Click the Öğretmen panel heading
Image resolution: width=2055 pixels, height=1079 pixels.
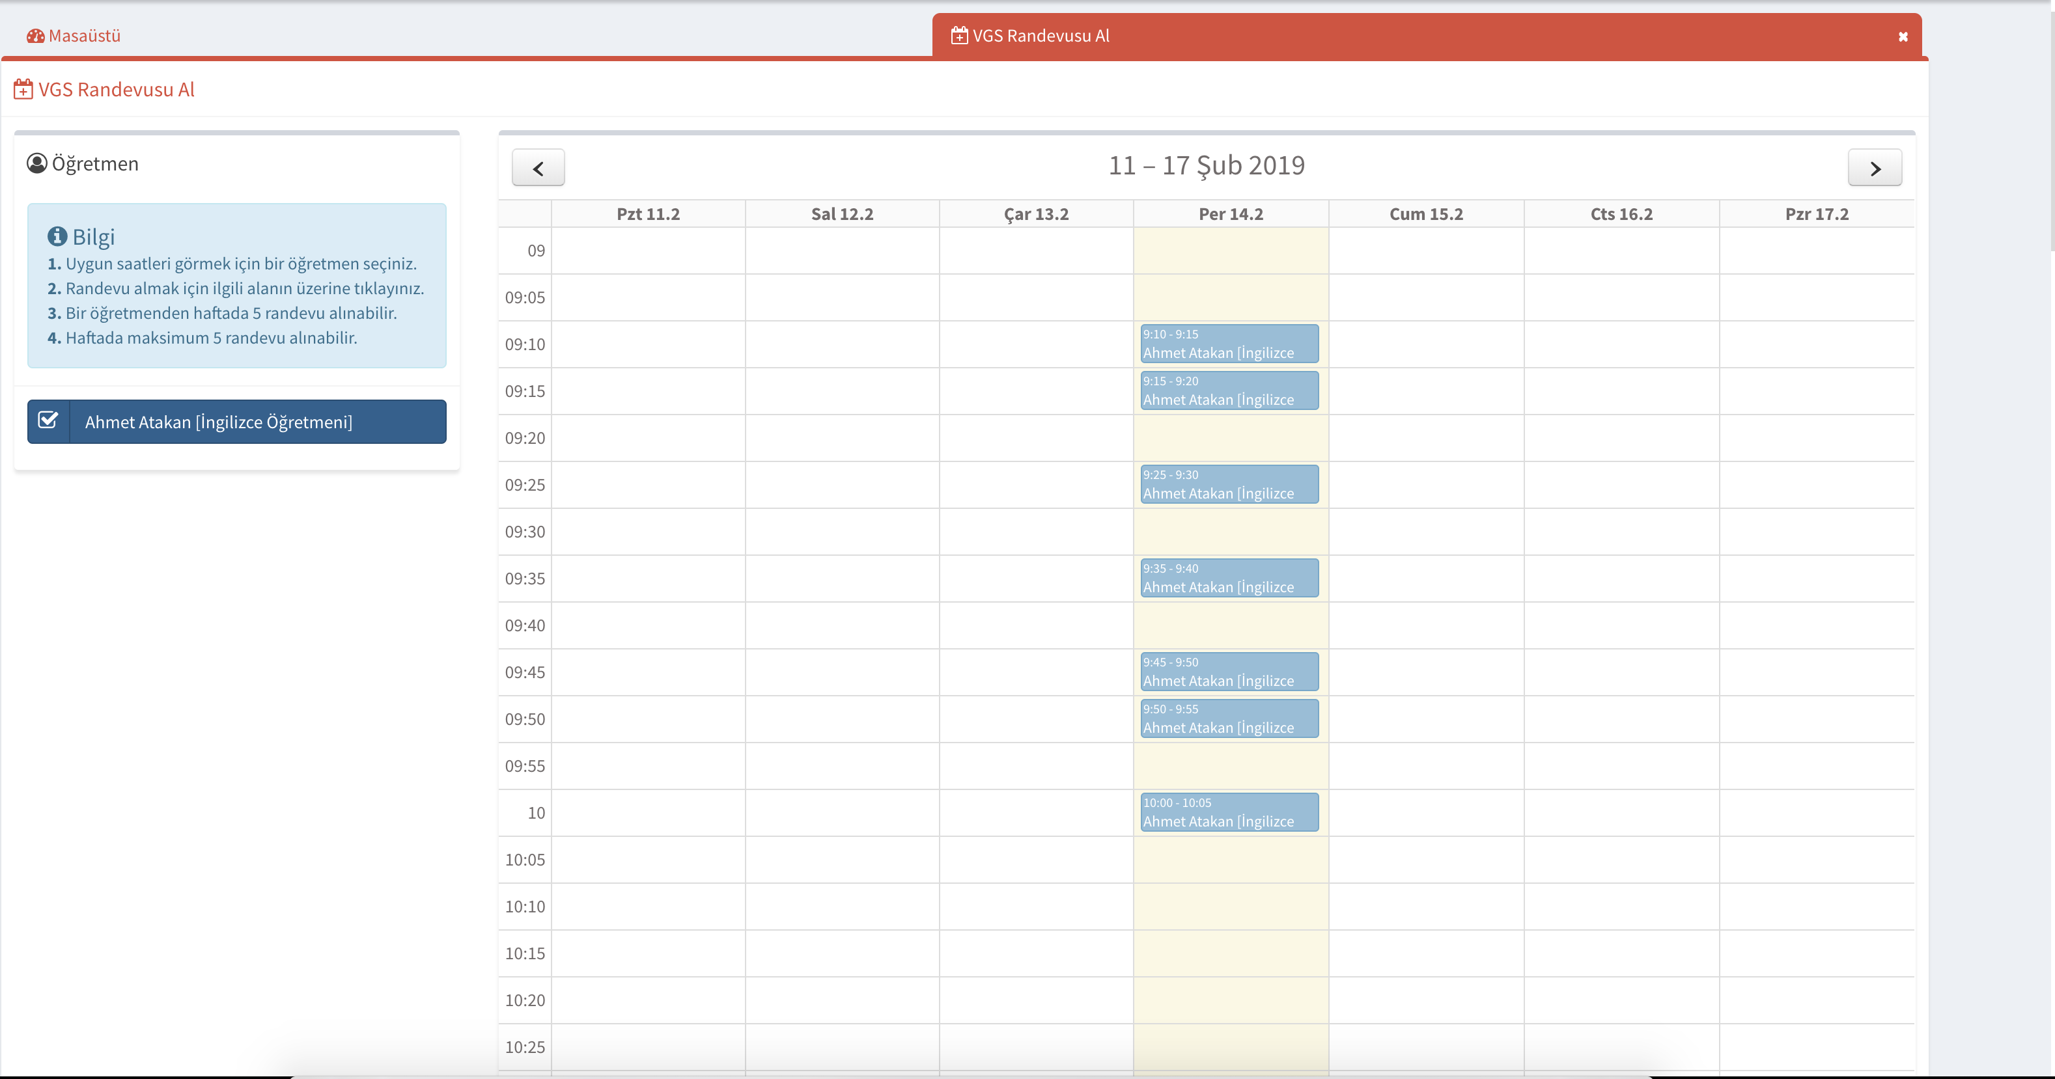pos(95,163)
